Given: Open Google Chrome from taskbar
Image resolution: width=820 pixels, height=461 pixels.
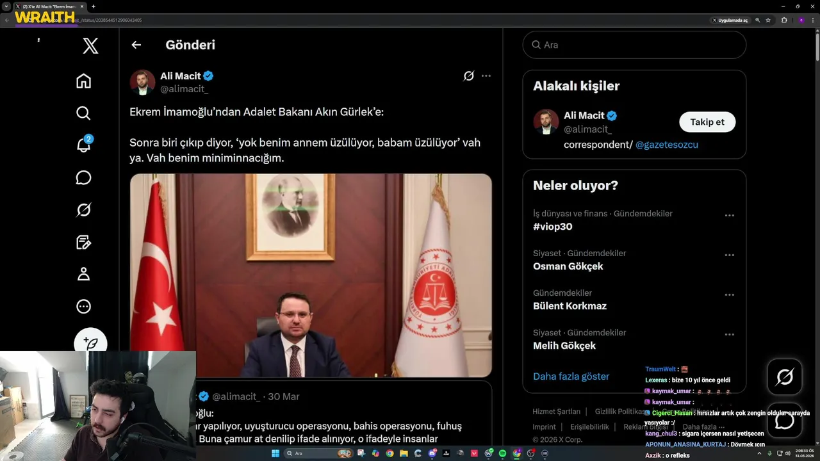Looking at the screenshot, I should click(x=389, y=453).
